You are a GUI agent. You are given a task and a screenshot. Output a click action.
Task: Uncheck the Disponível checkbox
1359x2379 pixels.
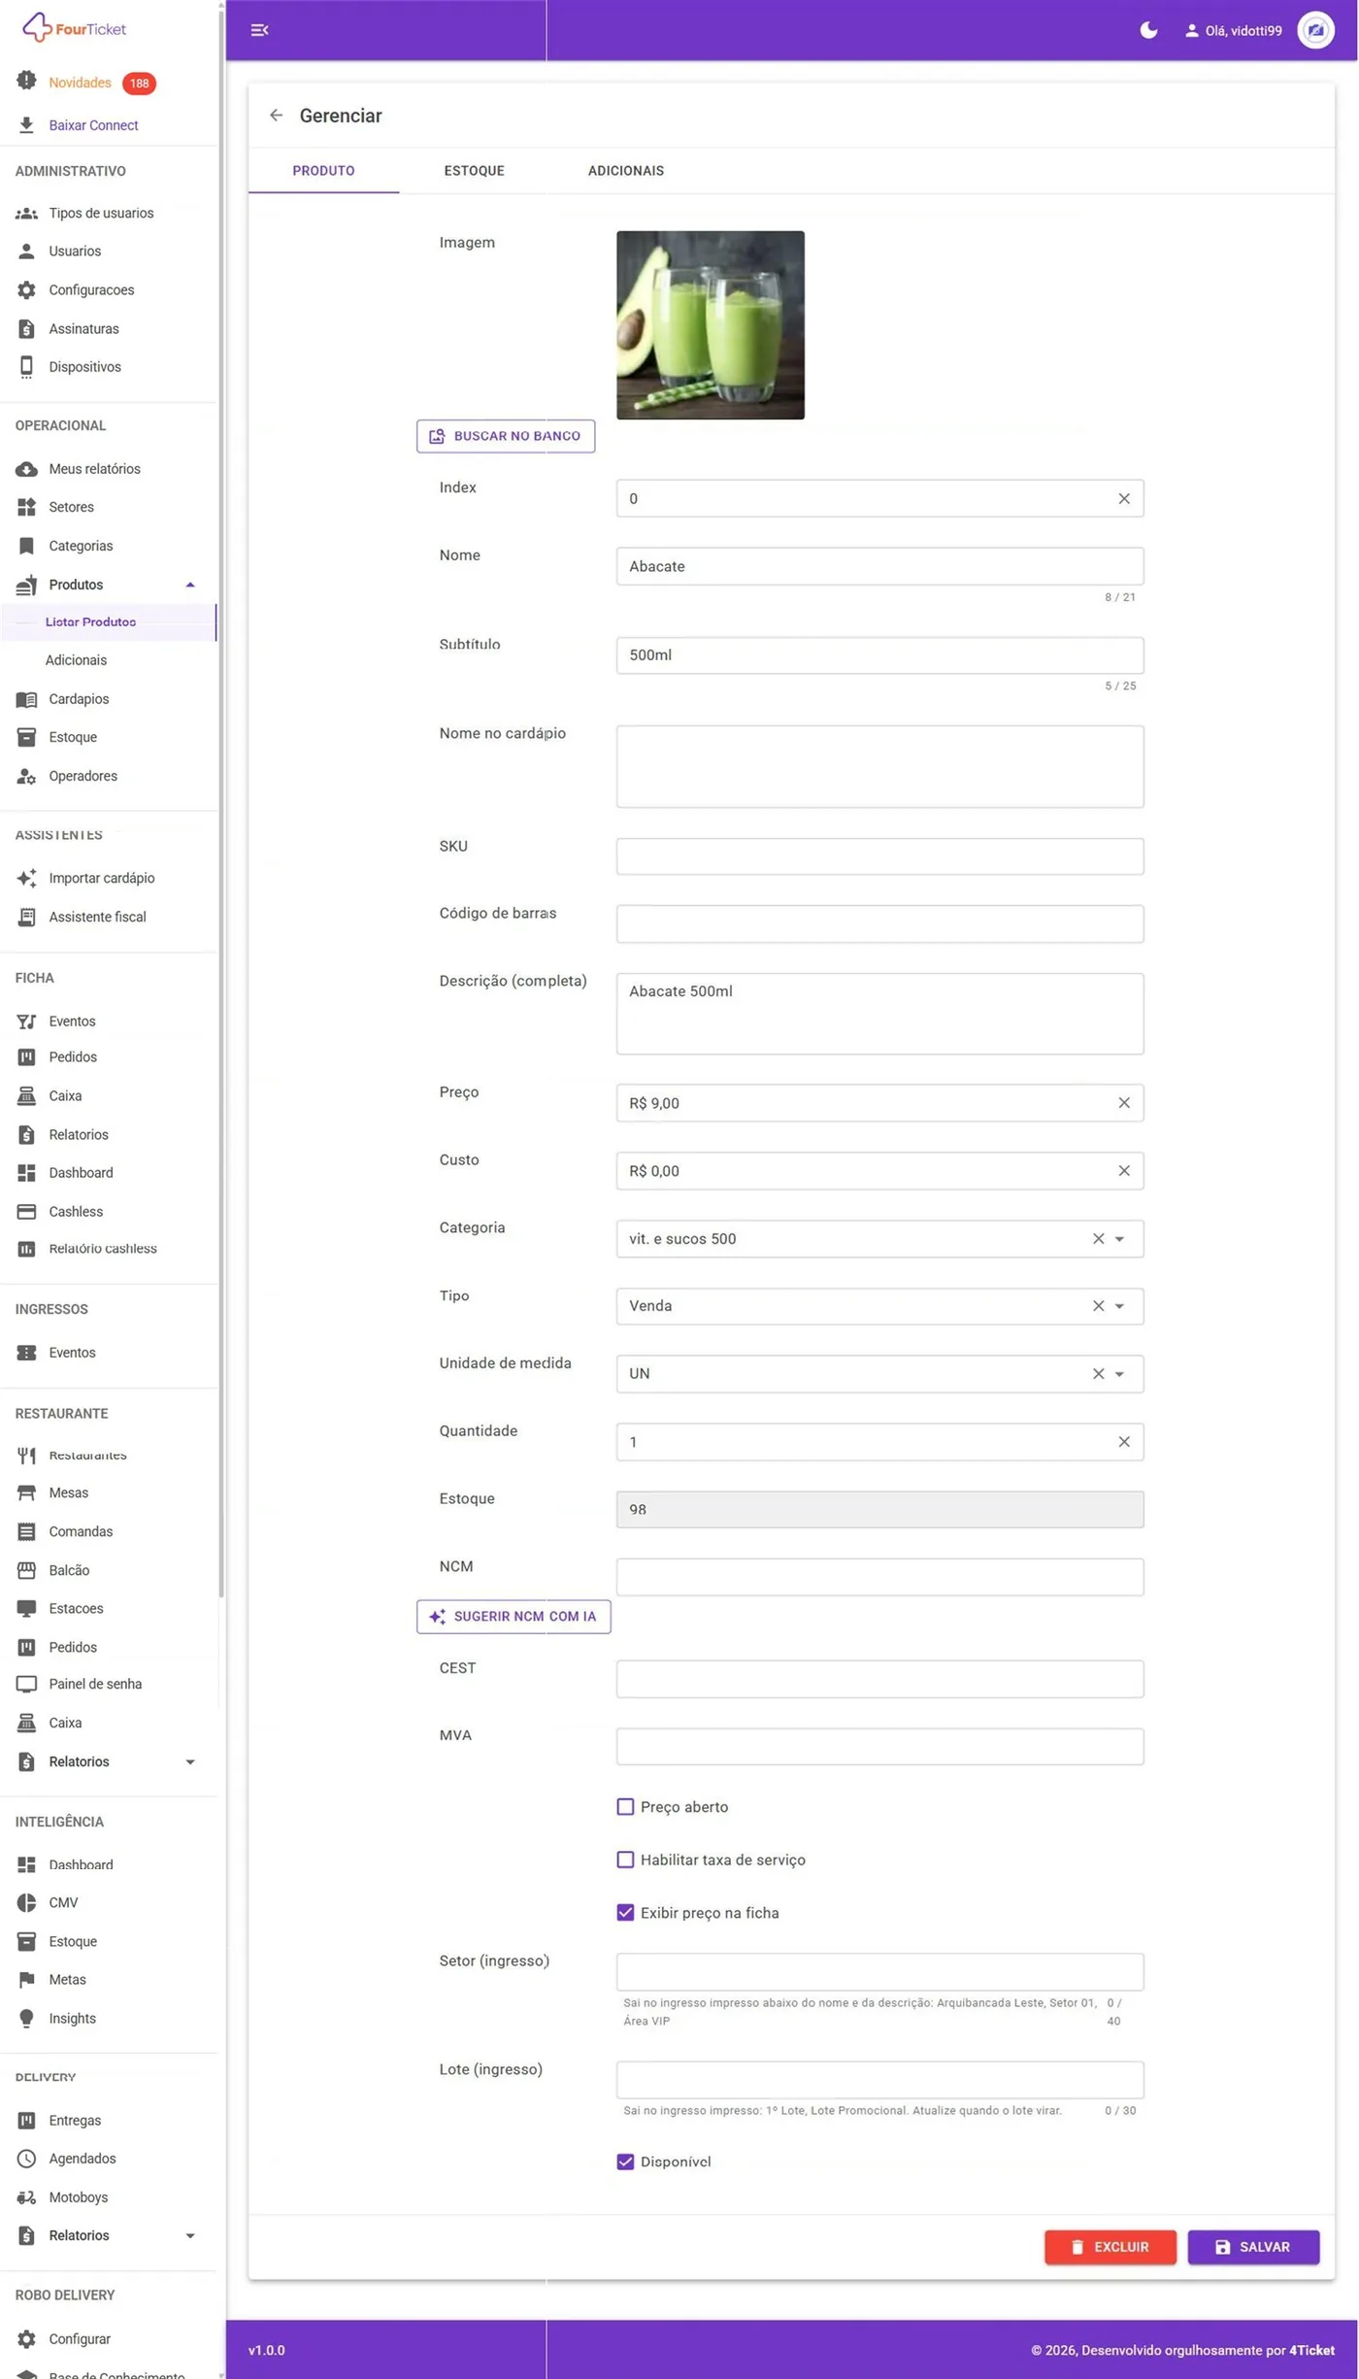(x=625, y=2161)
